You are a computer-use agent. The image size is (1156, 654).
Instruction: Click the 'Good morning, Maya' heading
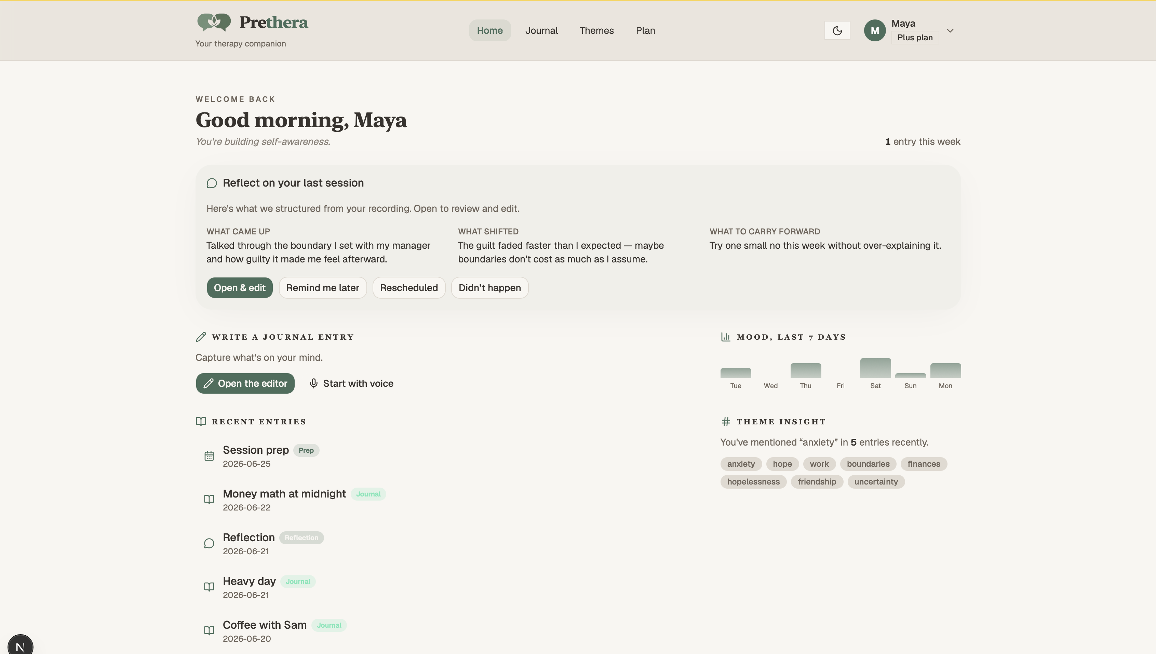coord(301,120)
